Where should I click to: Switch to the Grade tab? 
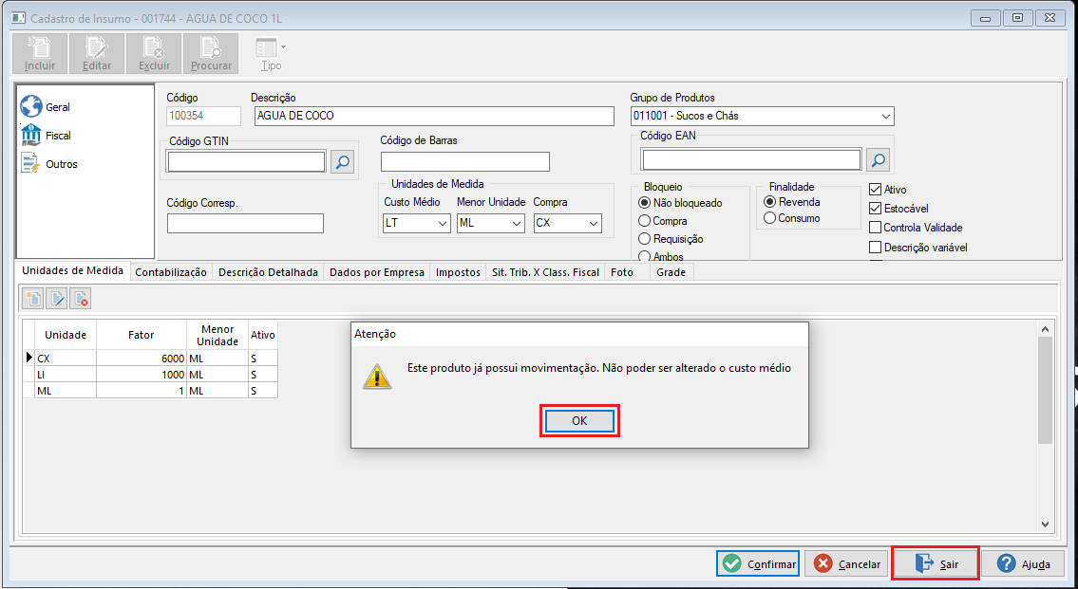click(671, 272)
